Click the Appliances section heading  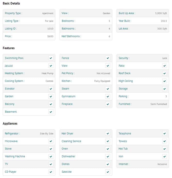coord(10,123)
